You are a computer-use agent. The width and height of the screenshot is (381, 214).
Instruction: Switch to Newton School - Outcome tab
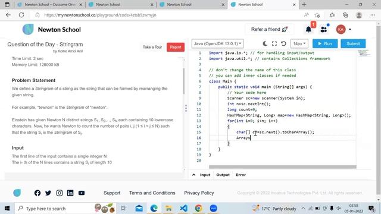click(50, 4)
